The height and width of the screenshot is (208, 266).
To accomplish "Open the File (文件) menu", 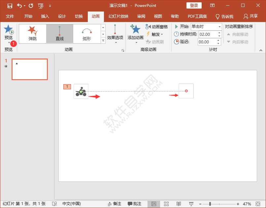I will (10, 16).
